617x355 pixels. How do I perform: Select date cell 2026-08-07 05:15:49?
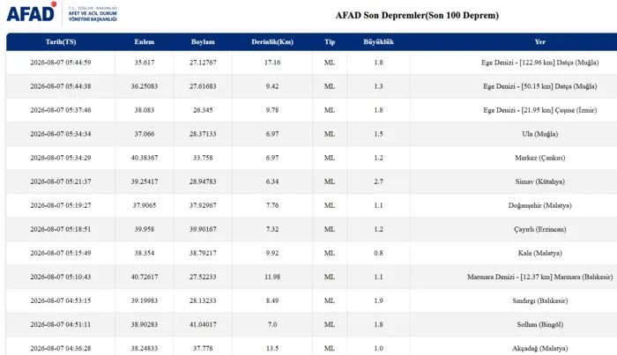(61, 253)
